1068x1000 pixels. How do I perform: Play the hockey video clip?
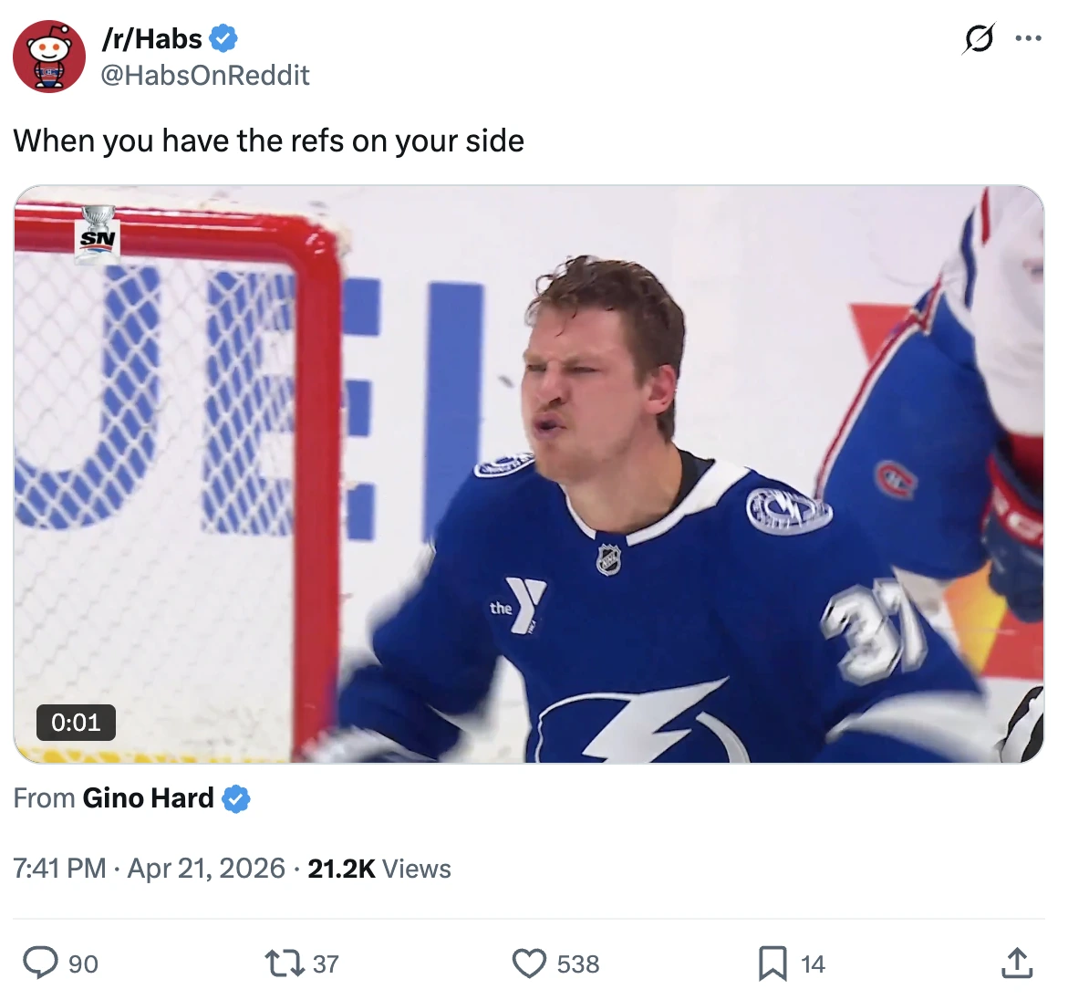pos(529,474)
